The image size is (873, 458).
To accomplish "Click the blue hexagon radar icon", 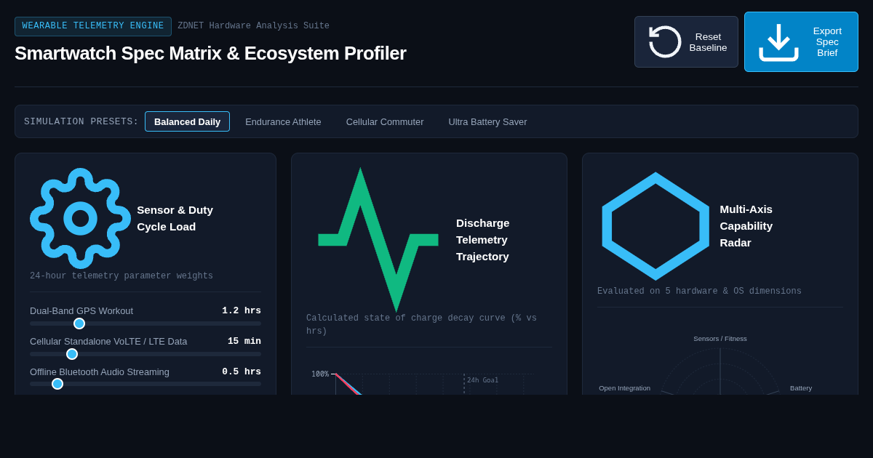I will click(655, 226).
